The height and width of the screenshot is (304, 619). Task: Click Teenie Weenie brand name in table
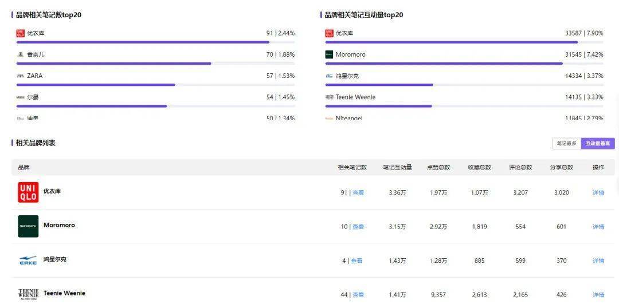tap(64, 293)
